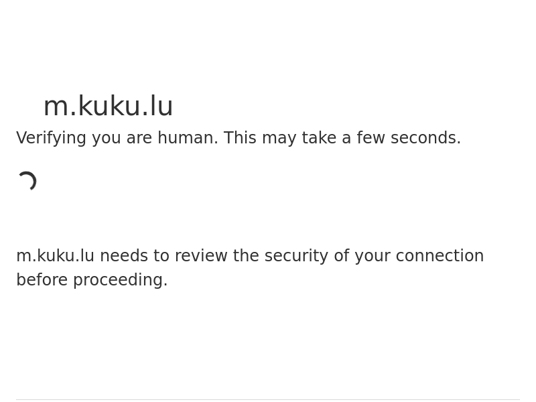This screenshot has width=536, height=402.
Task: Click the large "m.kuku.lu" heading
Action: tap(108, 107)
